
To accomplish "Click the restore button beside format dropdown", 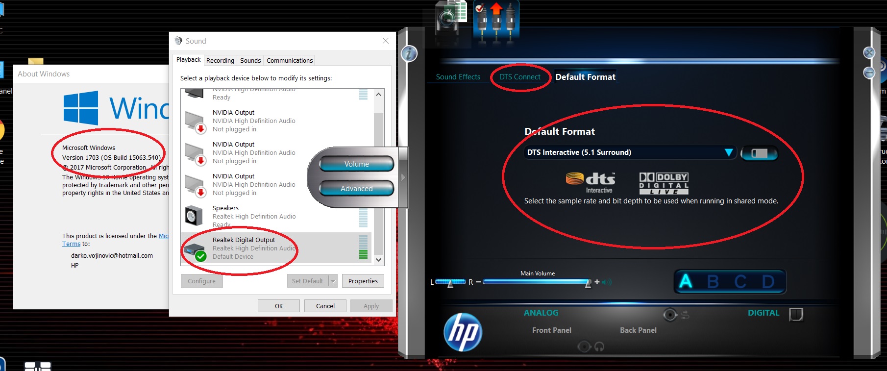I will pyautogui.click(x=759, y=153).
